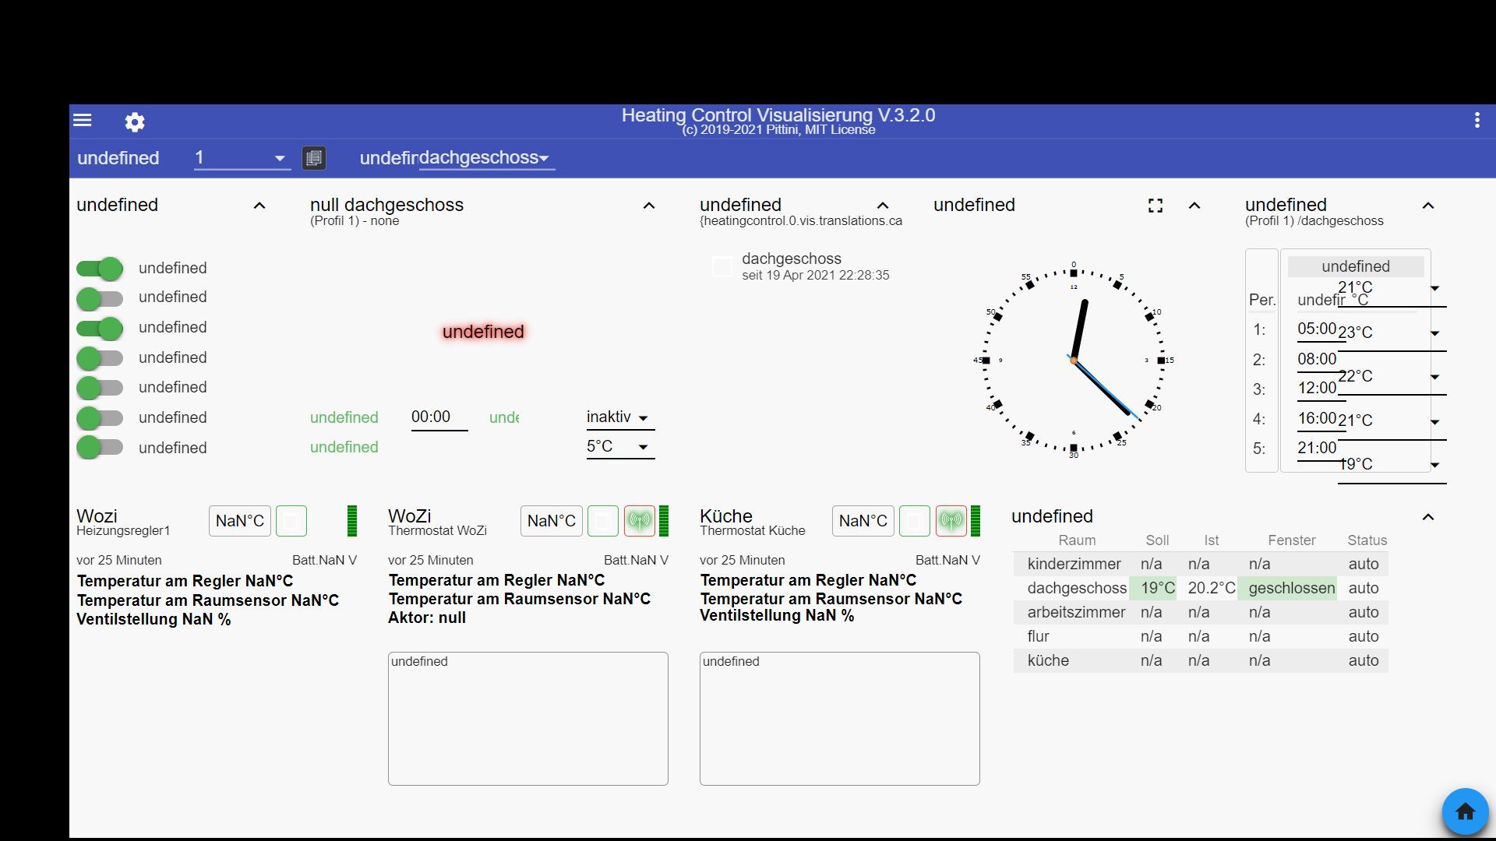Open the settings gear icon
Viewport: 1496px width, 841px height.
point(135,122)
